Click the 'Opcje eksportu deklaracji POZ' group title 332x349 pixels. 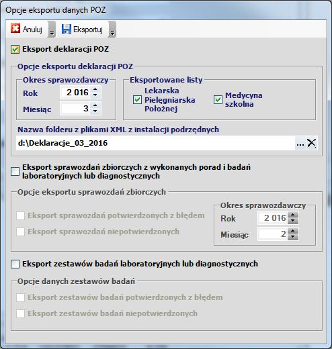pyautogui.click(x=75, y=66)
